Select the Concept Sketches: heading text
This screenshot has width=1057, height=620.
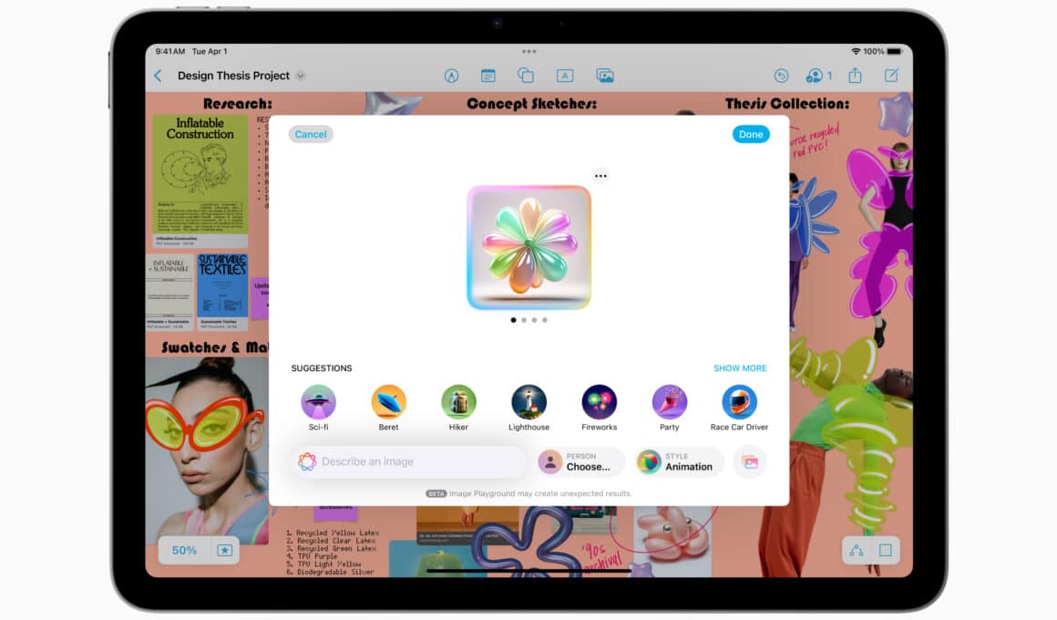pos(532,104)
